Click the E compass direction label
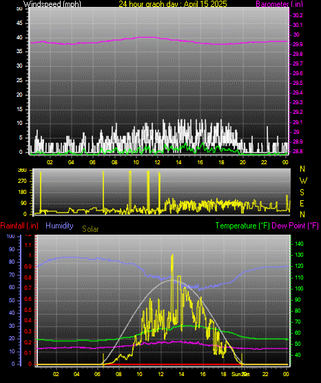 tap(302, 203)
